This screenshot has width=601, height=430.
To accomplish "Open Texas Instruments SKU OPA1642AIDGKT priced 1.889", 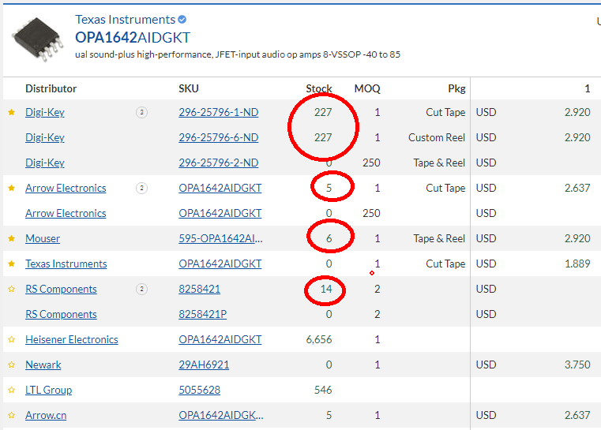I will (220, 264).
